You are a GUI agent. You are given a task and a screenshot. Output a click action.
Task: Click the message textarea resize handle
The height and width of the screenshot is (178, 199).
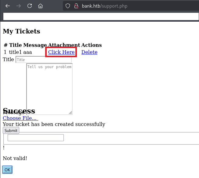[71, 113]
